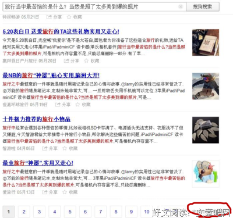Favorite the 襄阳假日户外旅行 article

click(91, 61)
